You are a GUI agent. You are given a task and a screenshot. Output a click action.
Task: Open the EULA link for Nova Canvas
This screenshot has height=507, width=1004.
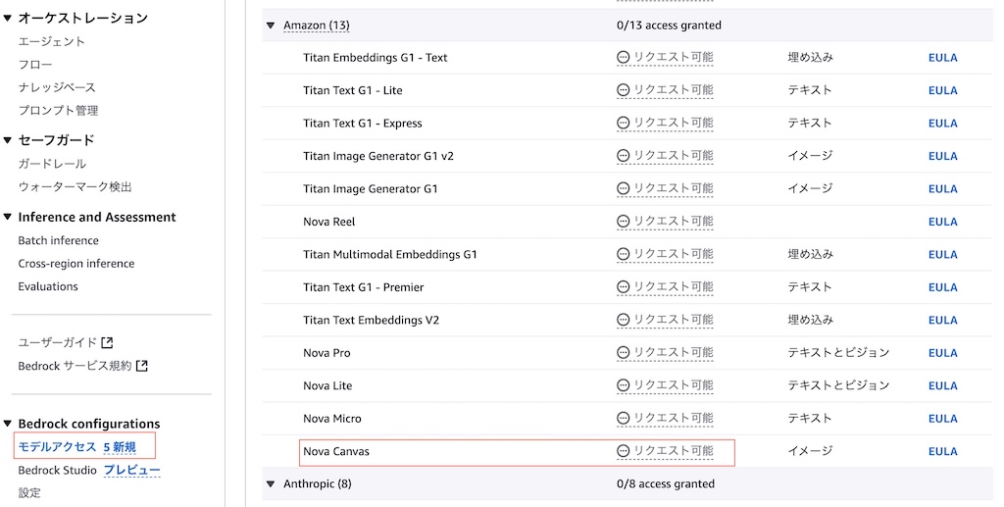pyautogui.click(x=942, y=451)
